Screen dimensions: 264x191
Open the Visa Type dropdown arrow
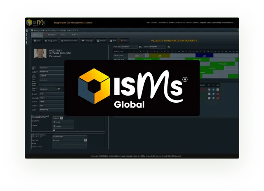85,140
